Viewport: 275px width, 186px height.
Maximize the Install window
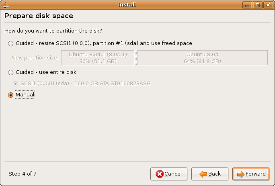point(258,5)
